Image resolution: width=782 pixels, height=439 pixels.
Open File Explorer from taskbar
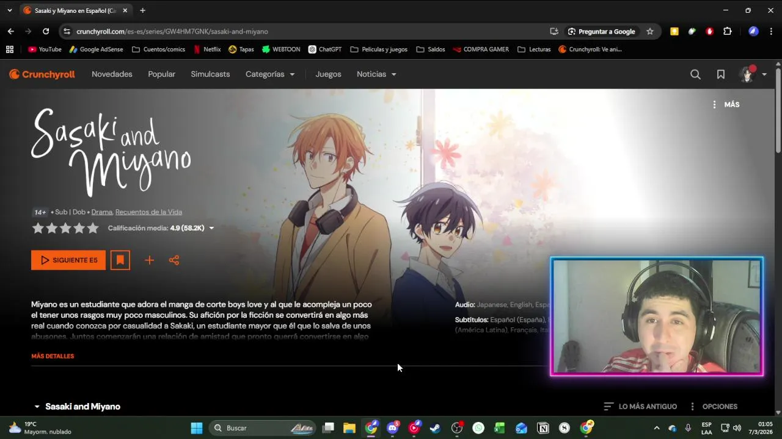(x=349, y=428)
